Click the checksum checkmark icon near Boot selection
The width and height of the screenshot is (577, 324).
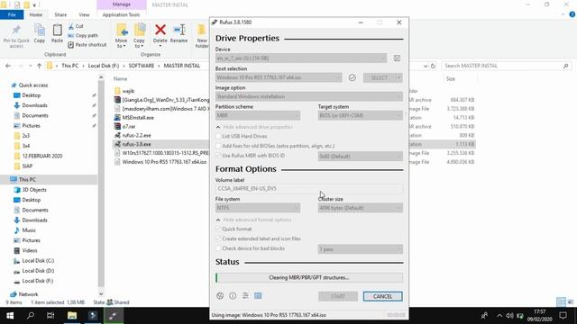pos(352,77)
